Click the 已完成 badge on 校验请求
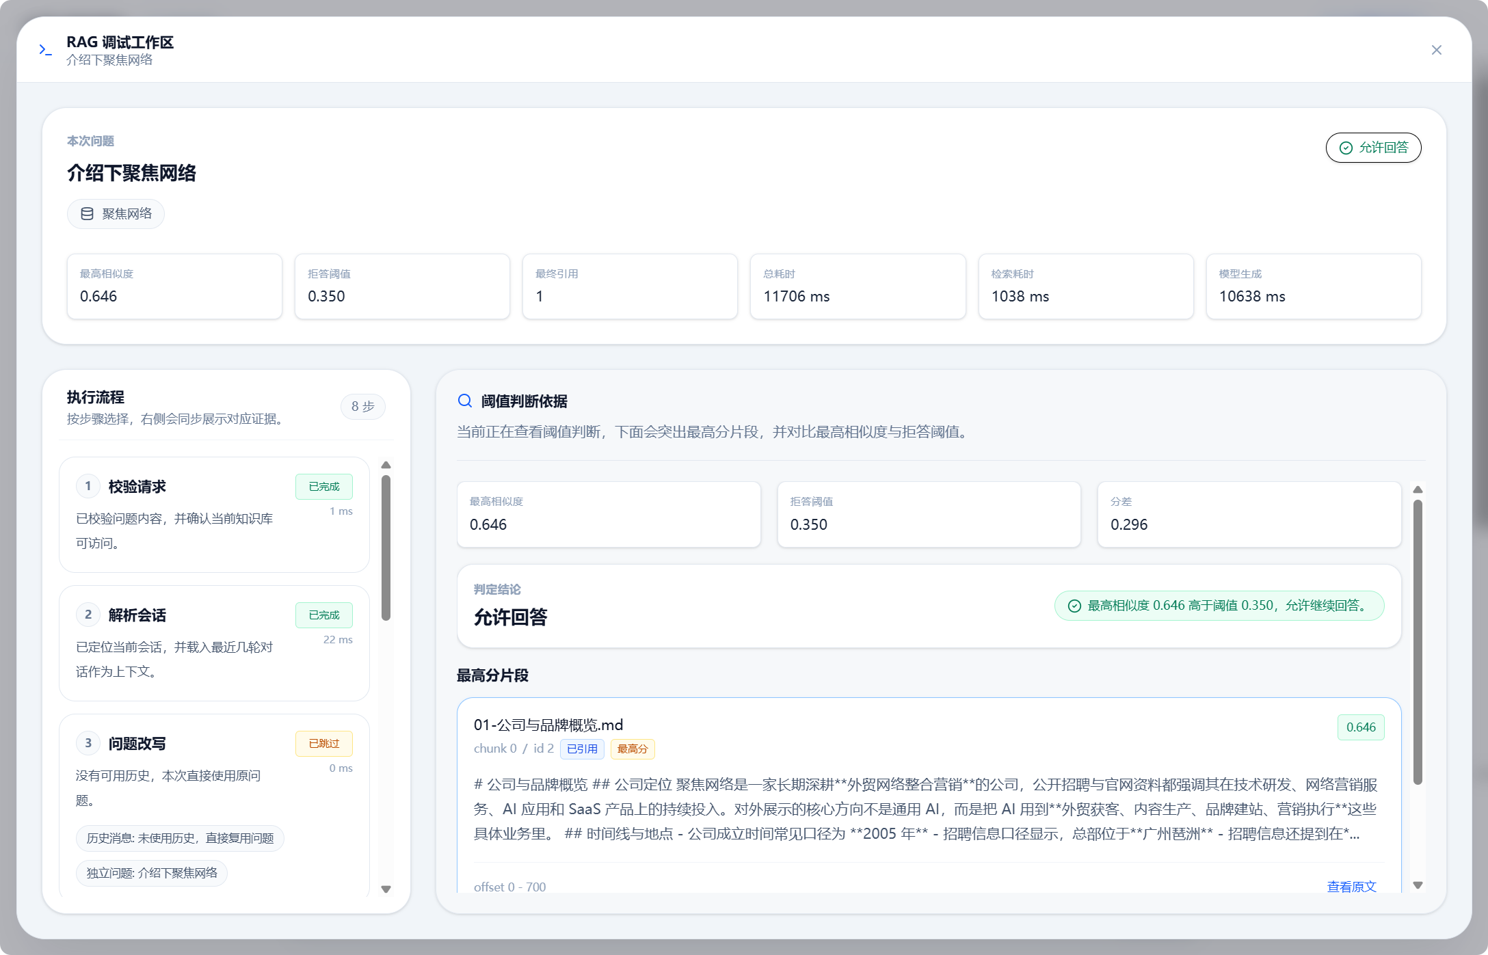 click(x=324, y=487)
